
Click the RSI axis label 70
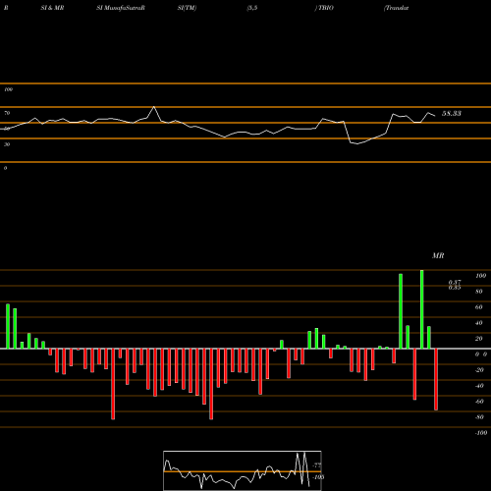pos(7,113)
